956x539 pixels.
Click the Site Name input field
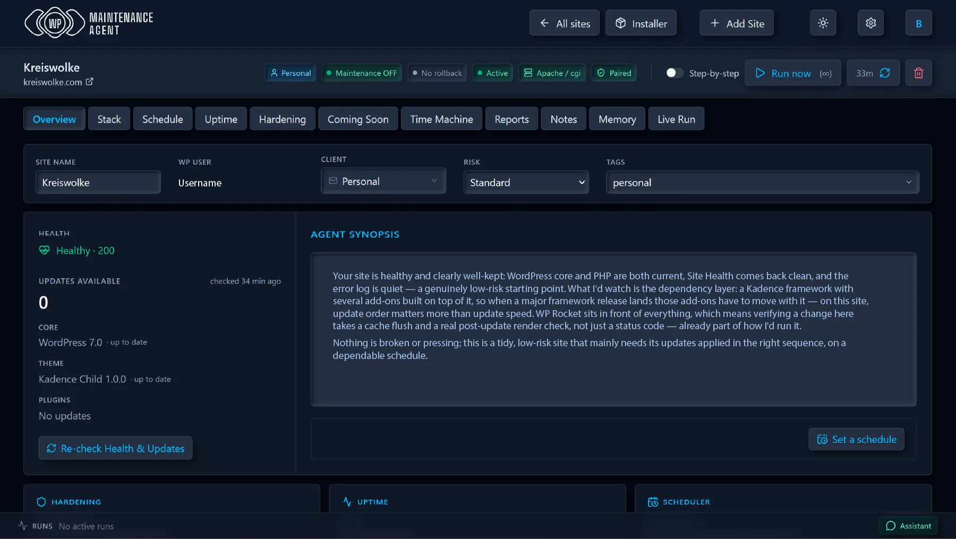(98, 182)
